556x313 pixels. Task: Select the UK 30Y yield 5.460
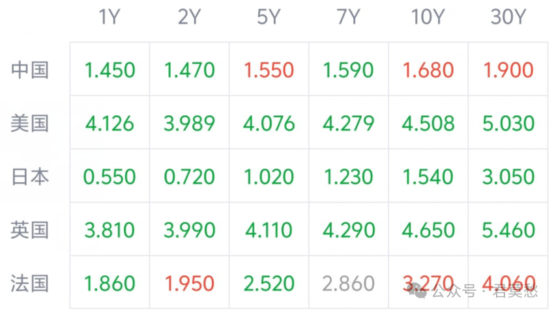(508, 230)
